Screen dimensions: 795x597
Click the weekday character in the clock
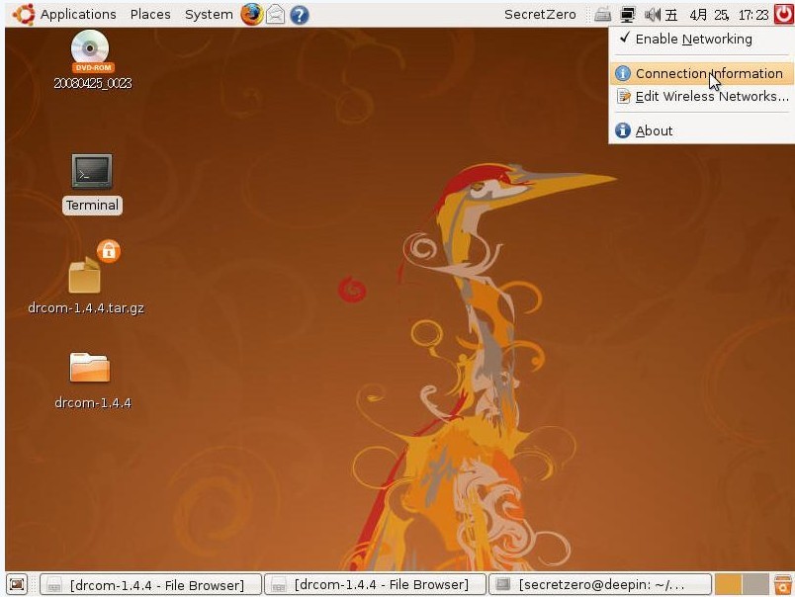[x=671, y=15]
